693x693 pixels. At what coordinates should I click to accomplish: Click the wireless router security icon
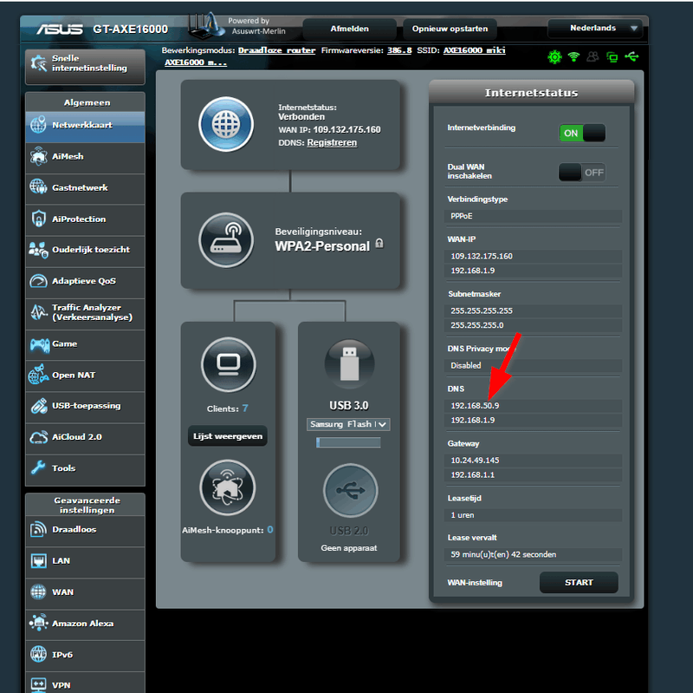click(226, 240)
